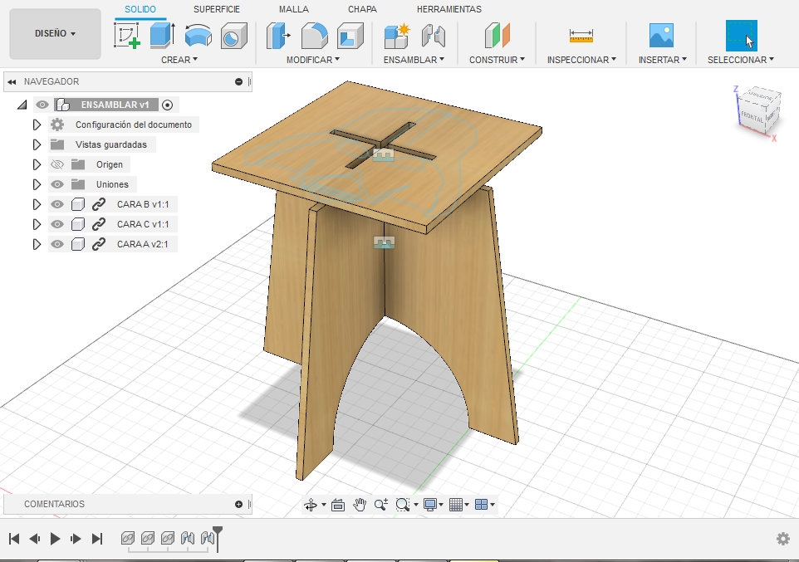
Task: Open the MODIFICAR menu
Action: [x=313, y=60]
